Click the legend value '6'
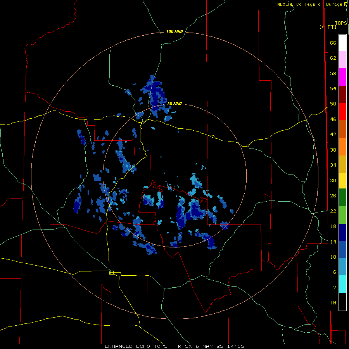Viewport: 349px width, 349px height. pyautogui.click(x=335, y=272)
